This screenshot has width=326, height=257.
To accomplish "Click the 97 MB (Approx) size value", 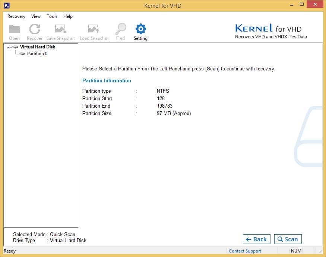I will pyautogui.click(x=174, y=114).
